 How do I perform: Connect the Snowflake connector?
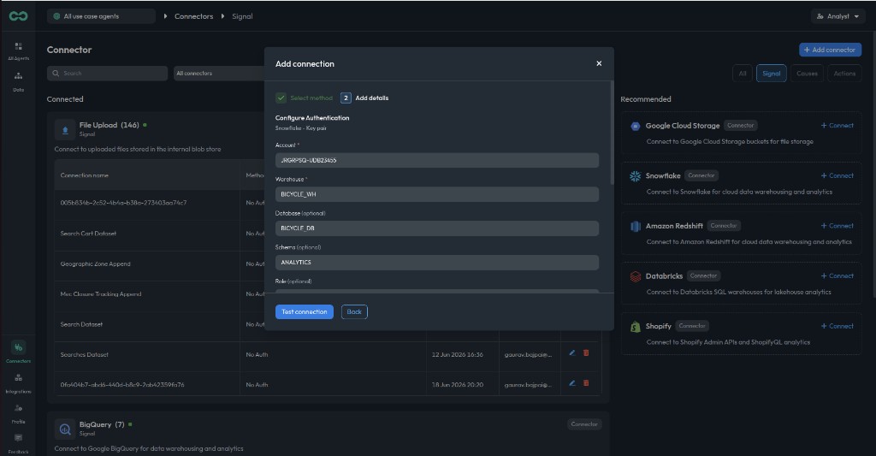(x=837, y=175)
